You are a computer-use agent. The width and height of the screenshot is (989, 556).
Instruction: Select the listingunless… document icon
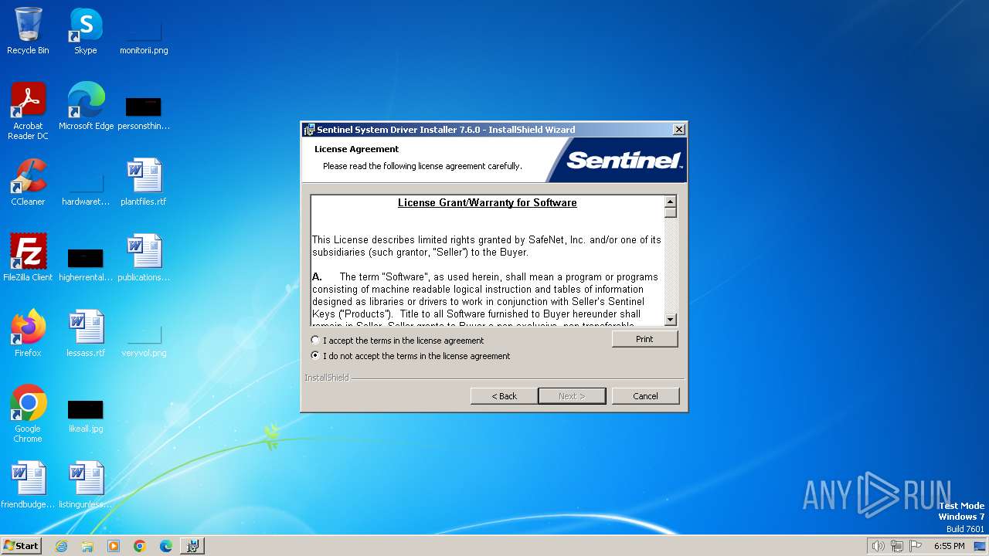(86, 485)
